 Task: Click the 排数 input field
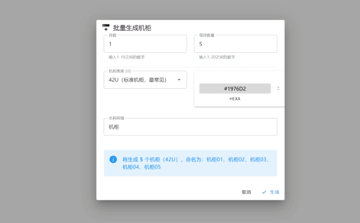(x=145, y=44)
